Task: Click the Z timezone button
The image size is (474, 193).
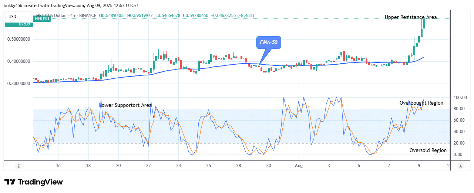Action: (18, 166)
